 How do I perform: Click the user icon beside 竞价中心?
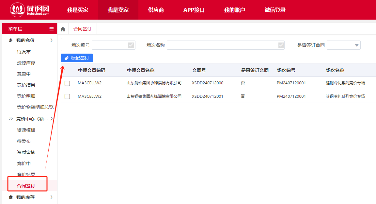point(11,119)
